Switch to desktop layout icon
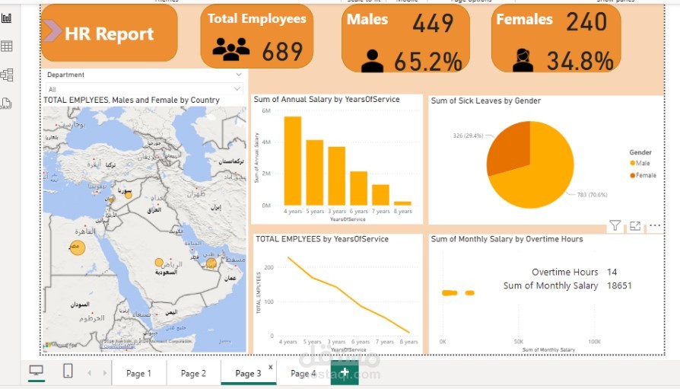The height and width of the screenshot is (389, 680). [x=36, y=371]
